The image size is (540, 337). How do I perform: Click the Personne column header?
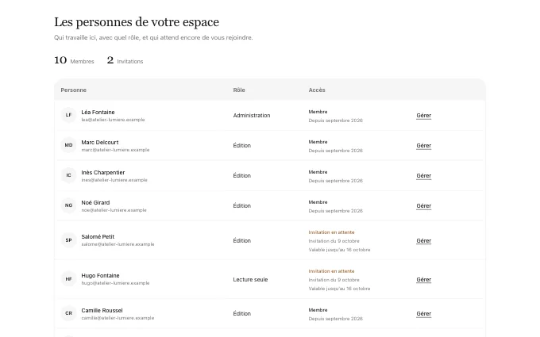[x=73, y=90]
